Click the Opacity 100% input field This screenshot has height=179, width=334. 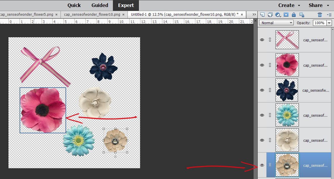click(320, 23)
